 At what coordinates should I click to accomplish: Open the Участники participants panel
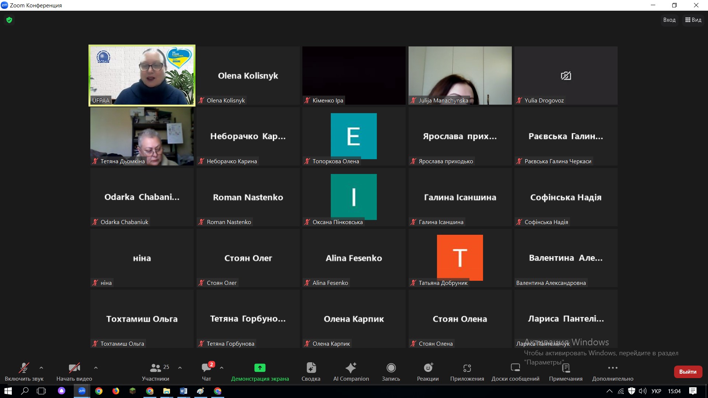point(156,372)
